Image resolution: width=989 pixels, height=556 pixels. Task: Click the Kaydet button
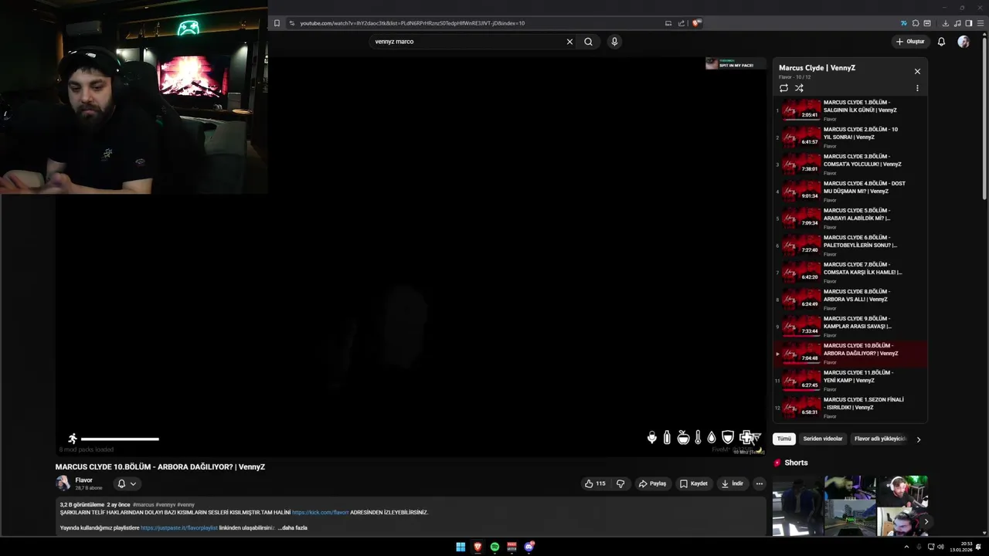pos(694,483)
